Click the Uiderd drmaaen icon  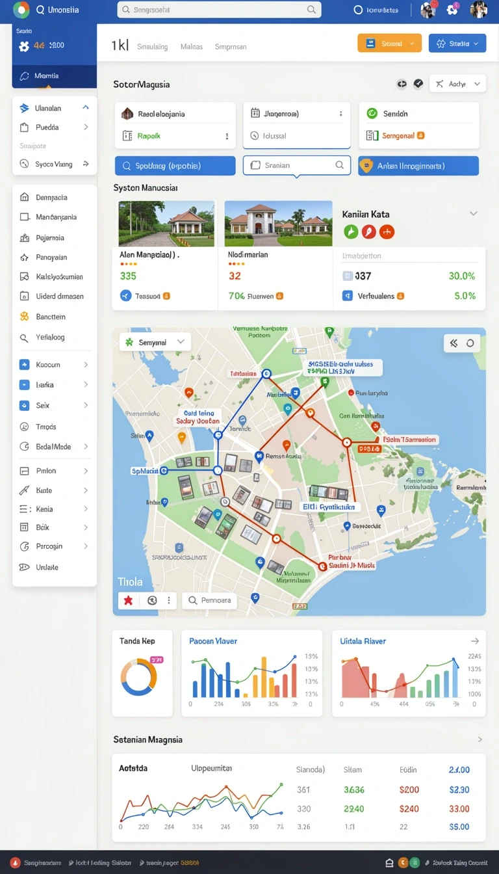(25, 296)
